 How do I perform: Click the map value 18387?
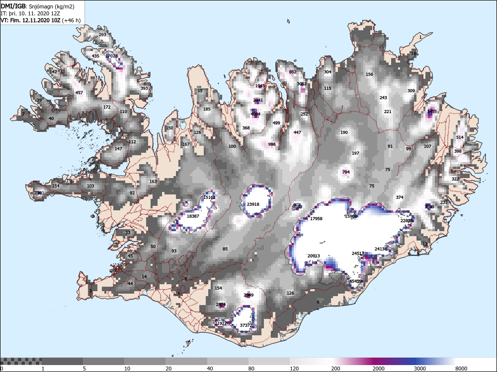[193, 216]
